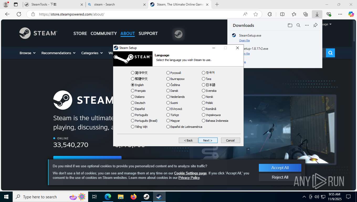Select the Tiếng Việt radio button
Viewport: 357px width, 202px height.
coord(133,127)
